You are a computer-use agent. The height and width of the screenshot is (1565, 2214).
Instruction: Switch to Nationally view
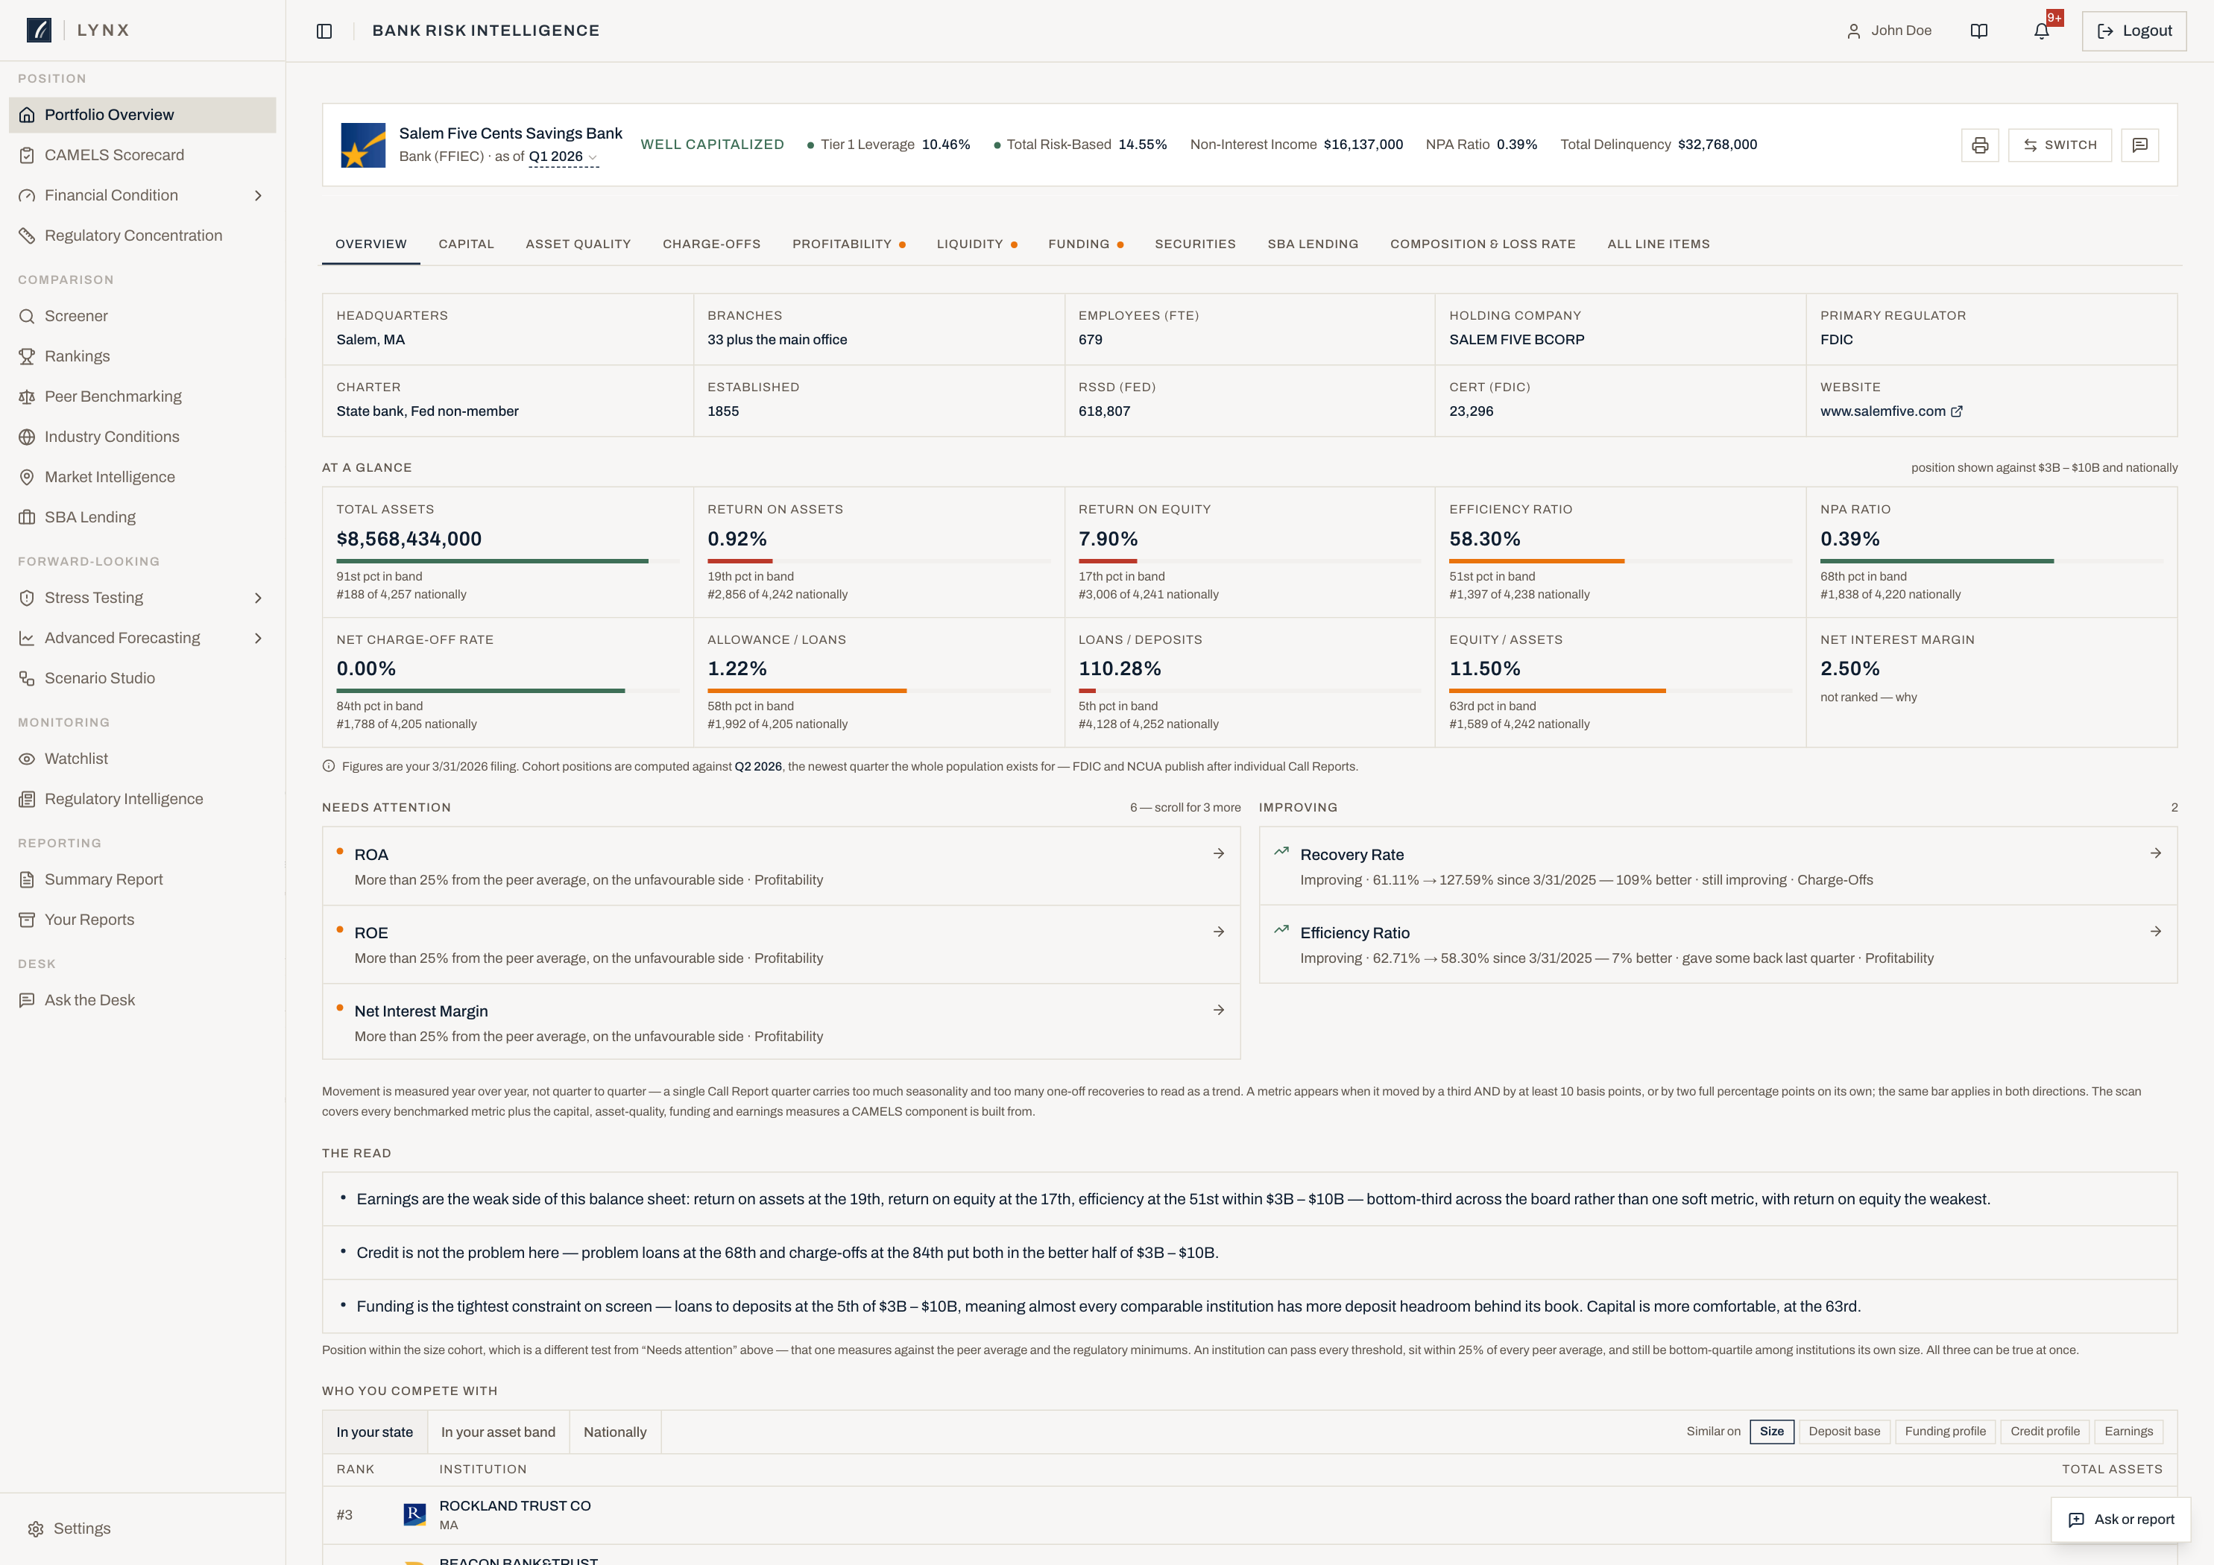click(614, 1432)
